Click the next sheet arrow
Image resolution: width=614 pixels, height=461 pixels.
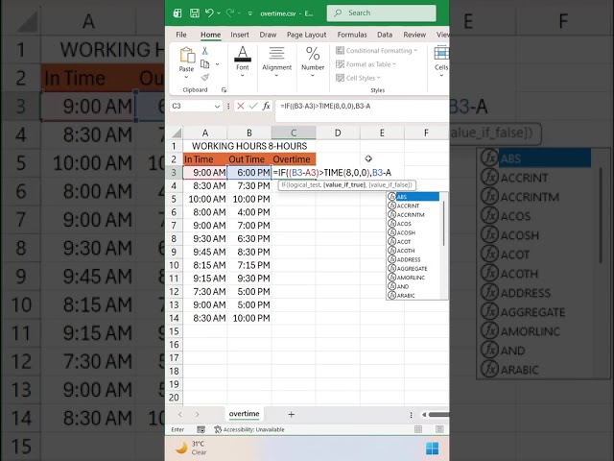197,414
